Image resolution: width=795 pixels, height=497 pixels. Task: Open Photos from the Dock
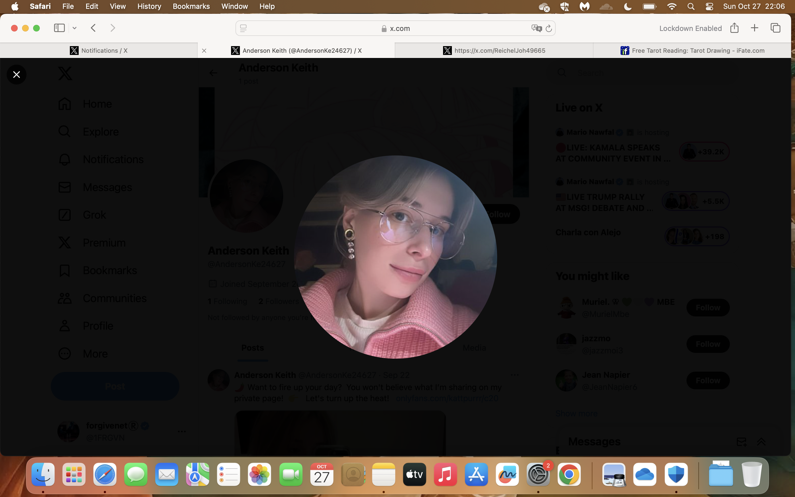tap(259, 474)
